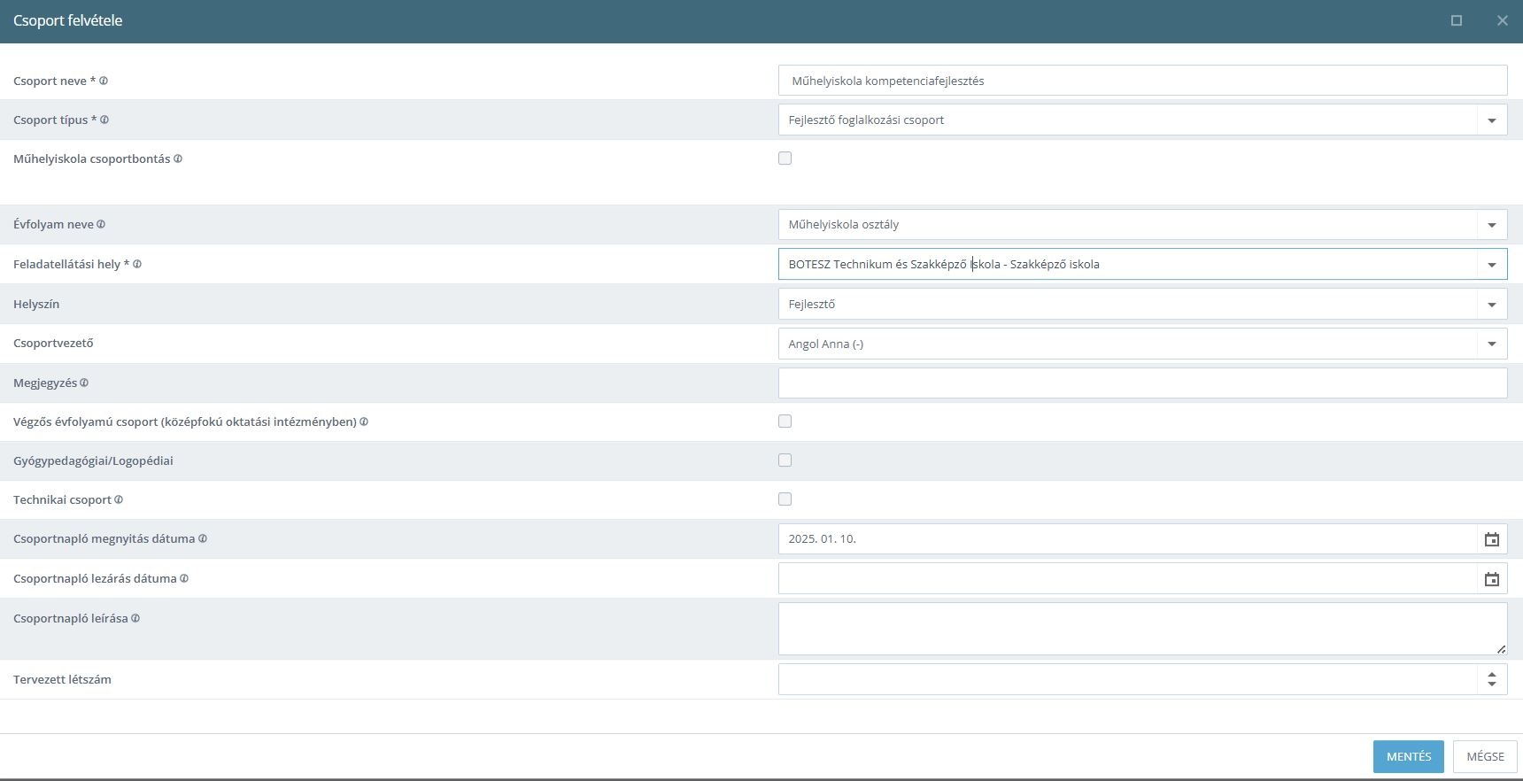The image size is (1523, 781).
Task: Increase Tervezett létszám with up arrow
Action: coord(1492,674)
